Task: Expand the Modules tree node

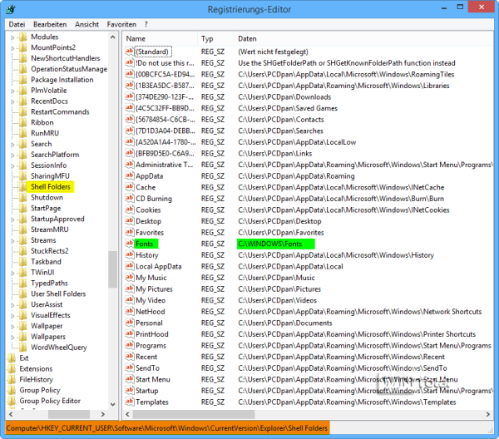Action: click(x=12, y=37)
